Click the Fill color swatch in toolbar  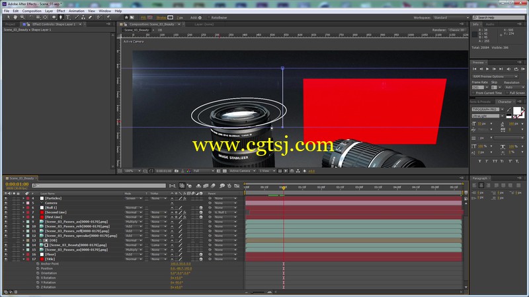(150, 18)
